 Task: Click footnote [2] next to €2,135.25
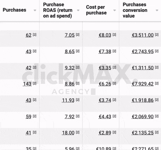point(157,132)
